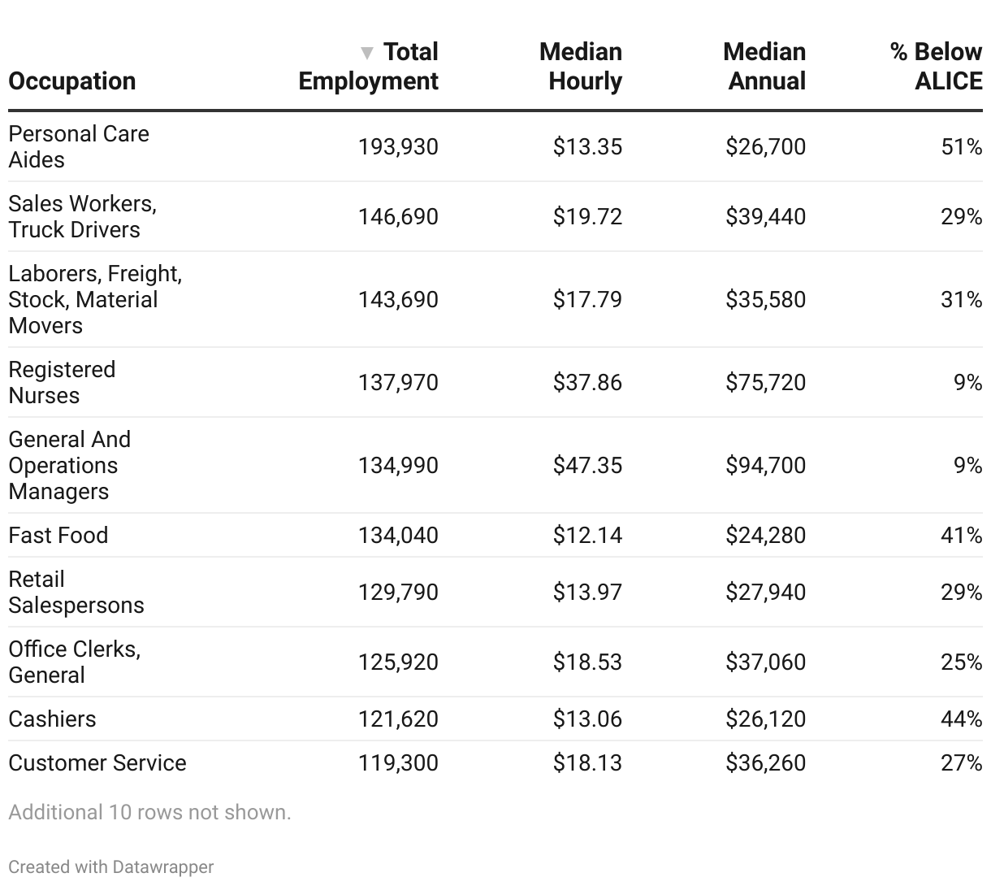Click the $47.35 median hourly value
The height and width of the screenshot is (886, 991).
point(587,465)
